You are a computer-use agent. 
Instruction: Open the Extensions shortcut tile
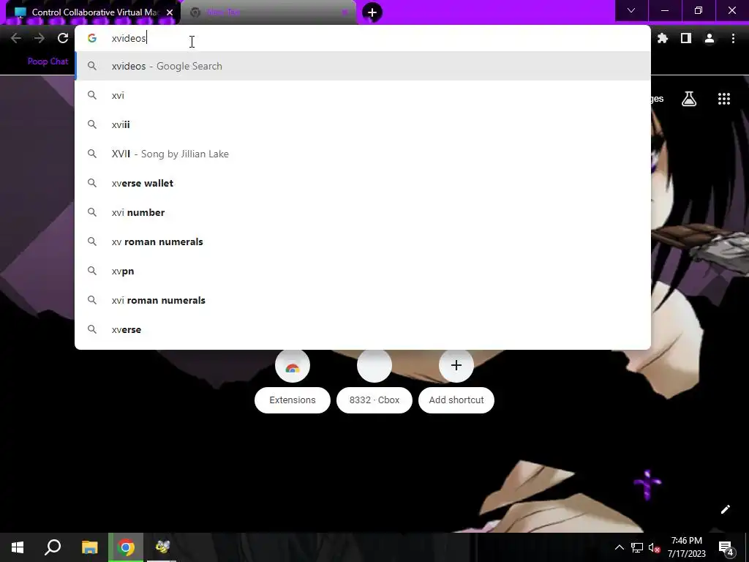[293, 381]
